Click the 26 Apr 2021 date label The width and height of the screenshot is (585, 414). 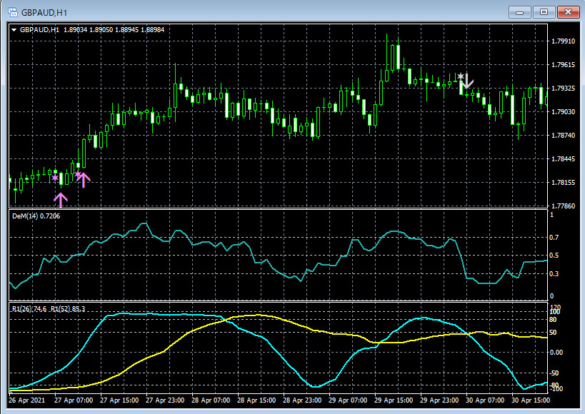[26, 401]
